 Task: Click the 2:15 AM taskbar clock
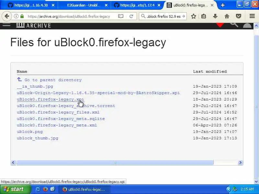(247, 189)
